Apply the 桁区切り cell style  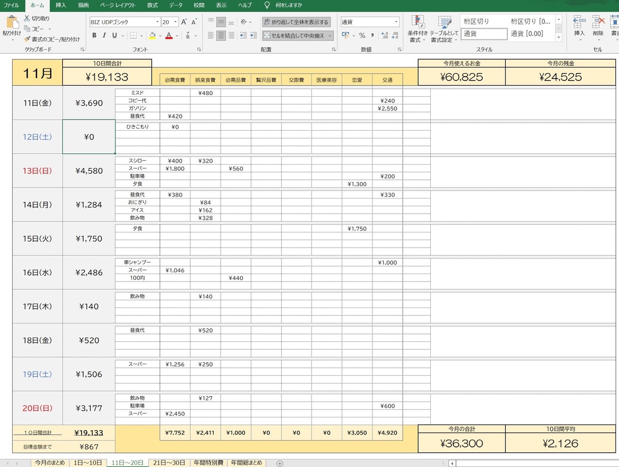(476, 22)
